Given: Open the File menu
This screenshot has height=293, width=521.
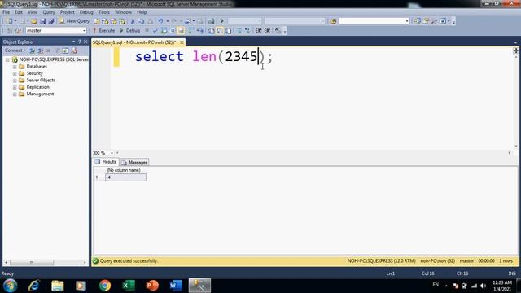Looking at the screenshot, I should 6,12.
